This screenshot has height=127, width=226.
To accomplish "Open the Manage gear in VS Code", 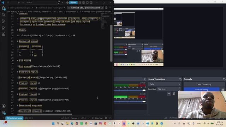I will click(4, 113).
